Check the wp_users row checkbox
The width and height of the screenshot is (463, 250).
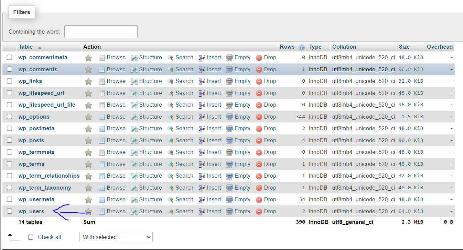(9, 211)
